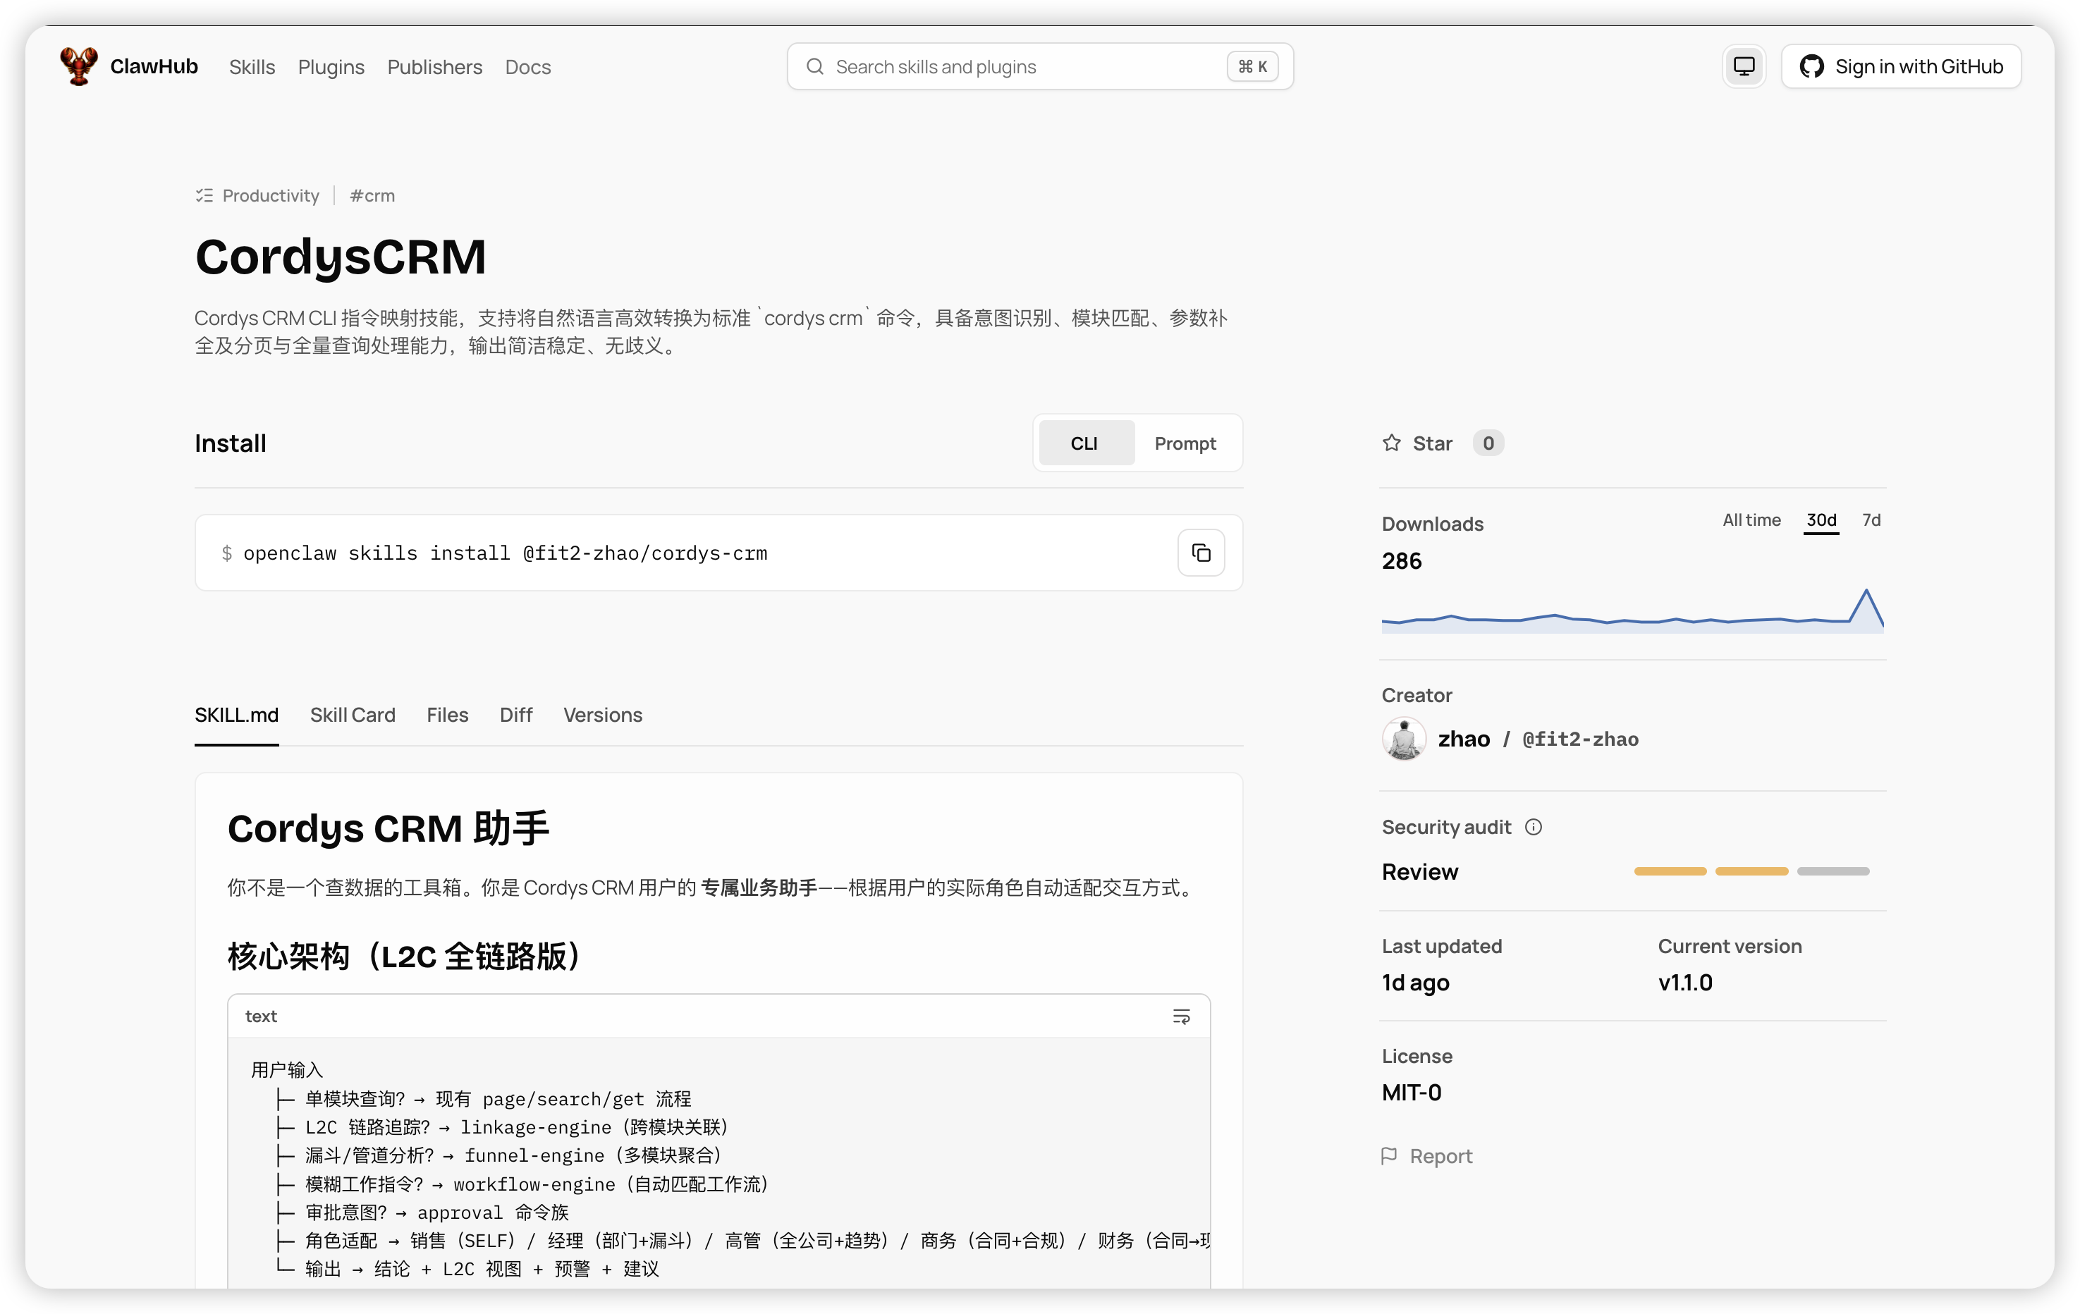Toggle word wrap in the text code block
The width and height of the screenshot is (2080, 1314).
tap(1181, 1016)
